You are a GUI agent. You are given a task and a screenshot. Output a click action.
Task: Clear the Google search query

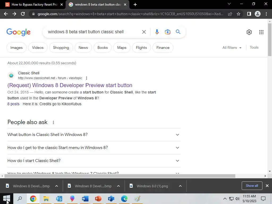(144, 32)
